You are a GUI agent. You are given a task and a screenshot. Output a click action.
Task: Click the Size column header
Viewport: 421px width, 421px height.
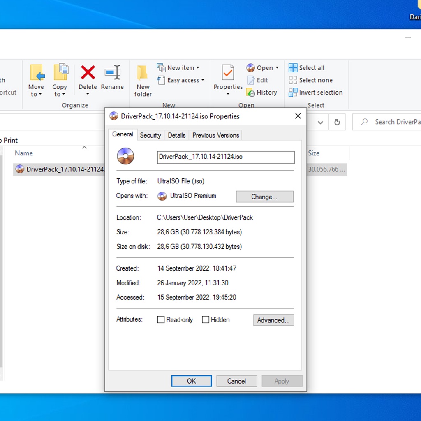(314, 153)
